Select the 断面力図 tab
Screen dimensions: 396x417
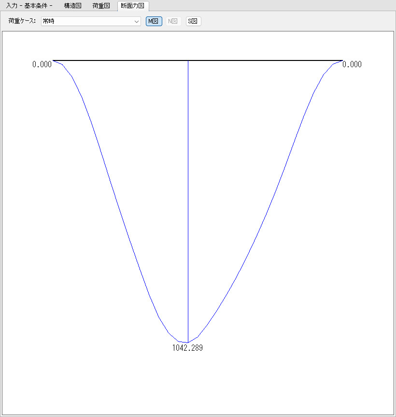pyautogui.click(x=133, y=6)
